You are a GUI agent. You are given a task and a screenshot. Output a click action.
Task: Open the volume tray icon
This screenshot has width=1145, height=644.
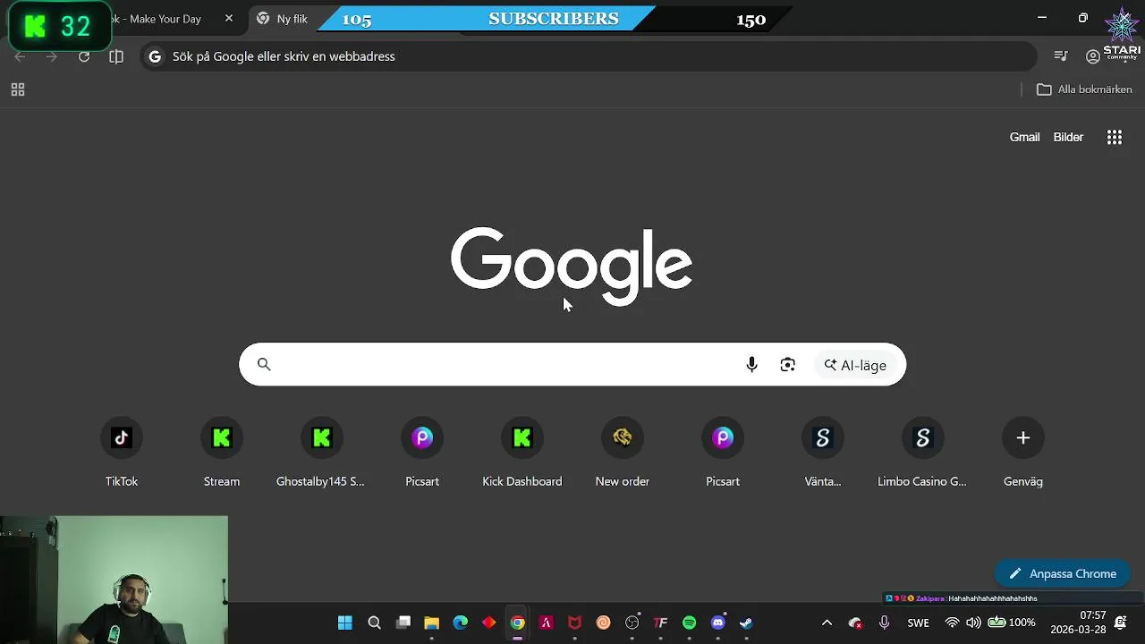[x=973, y=623]
